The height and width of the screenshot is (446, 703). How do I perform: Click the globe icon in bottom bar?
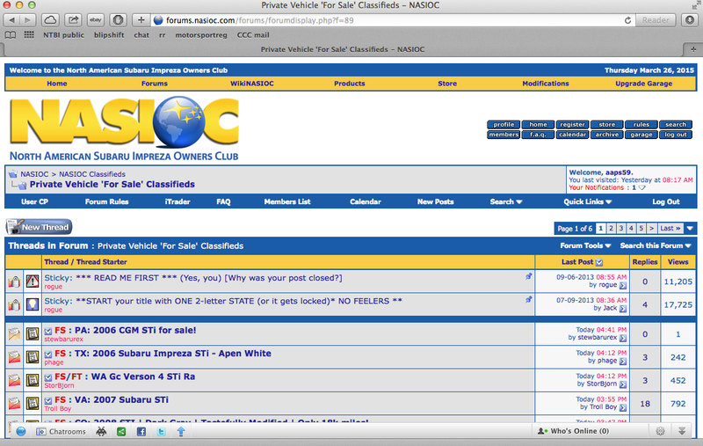coord(20,432)
